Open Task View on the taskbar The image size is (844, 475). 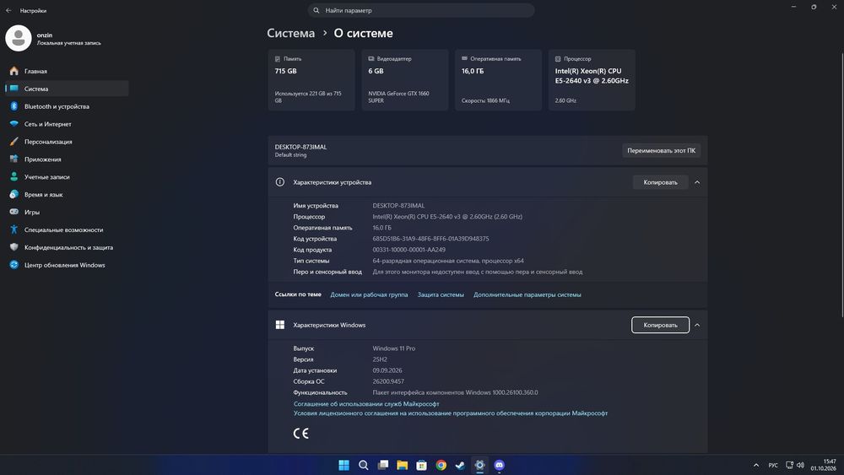(382, 466)
